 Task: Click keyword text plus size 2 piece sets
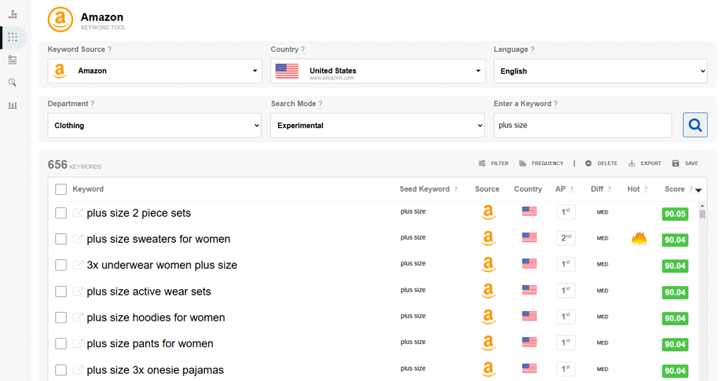pos(139,213)
